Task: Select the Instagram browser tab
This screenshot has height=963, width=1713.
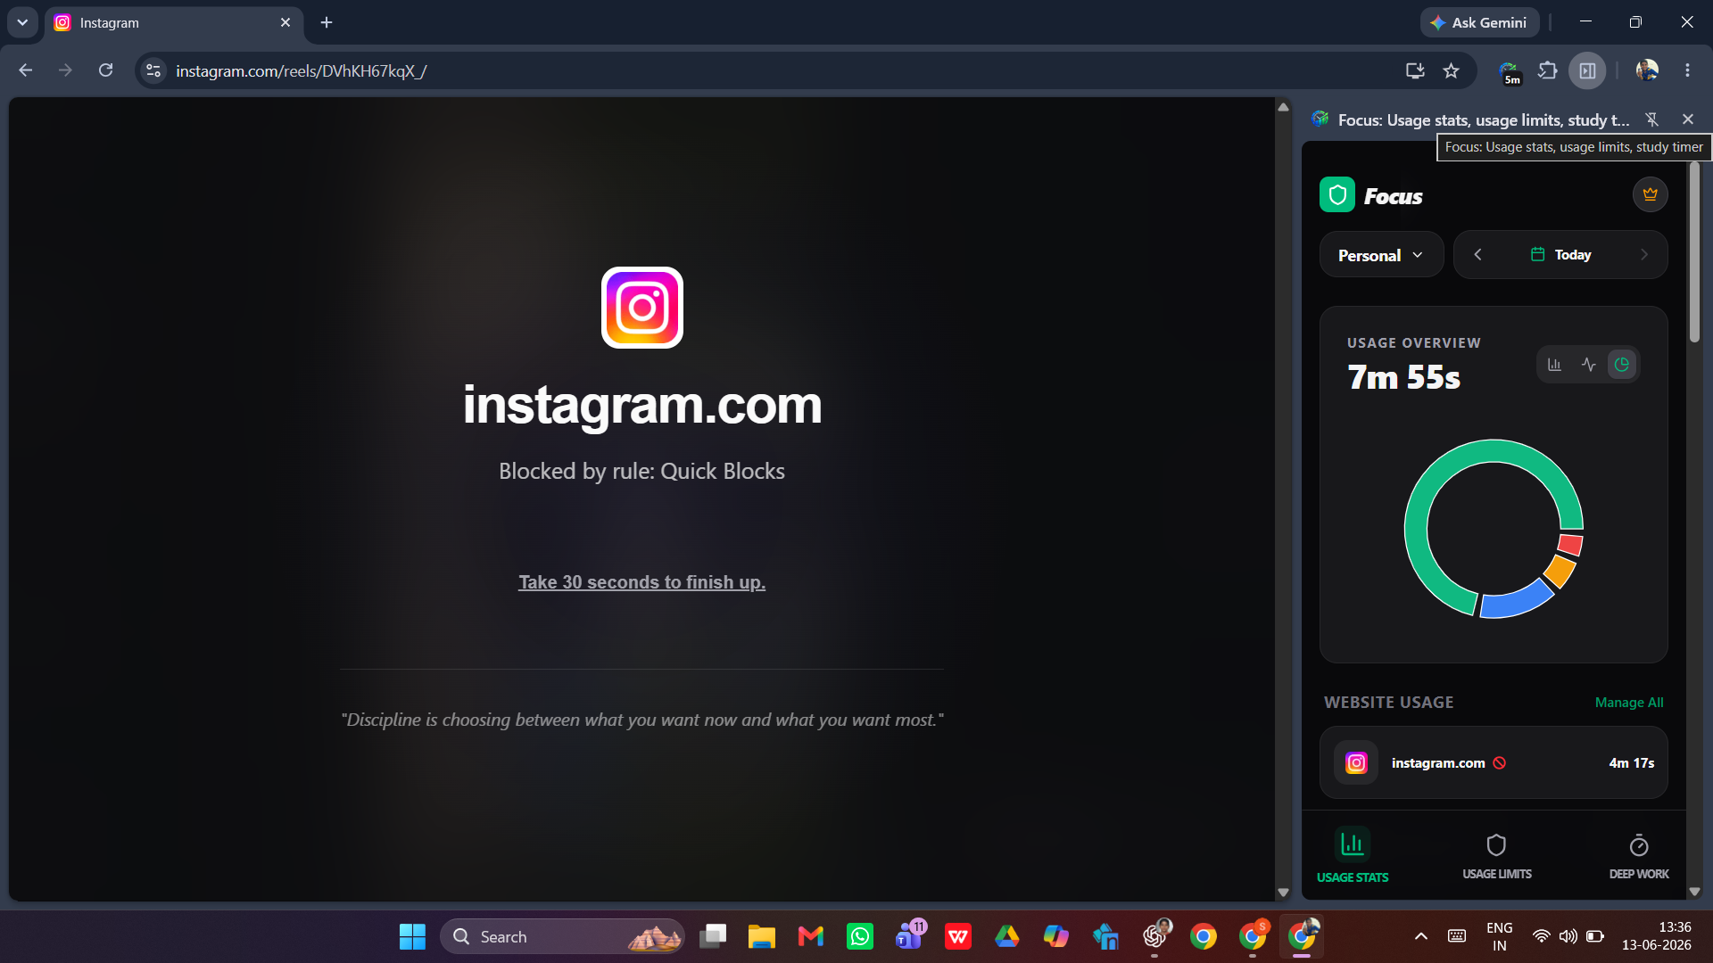Action: click(174, 23)
